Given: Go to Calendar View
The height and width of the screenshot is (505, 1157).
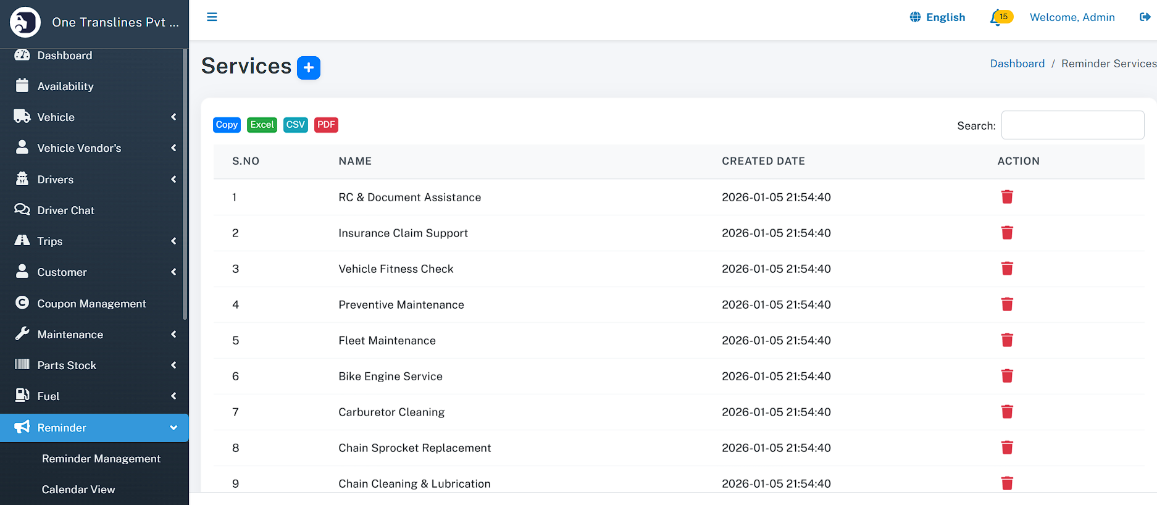Looking at the screenshot, I should (78, 490).
